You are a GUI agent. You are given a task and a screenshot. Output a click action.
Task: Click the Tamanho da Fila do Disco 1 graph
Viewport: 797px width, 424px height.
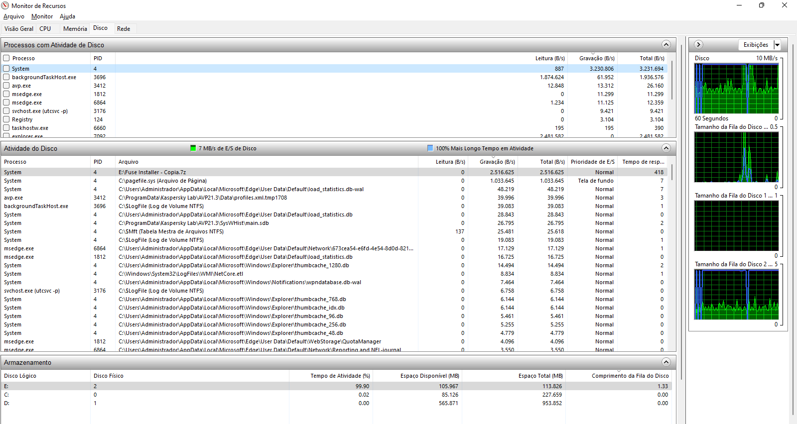(736, 226)
